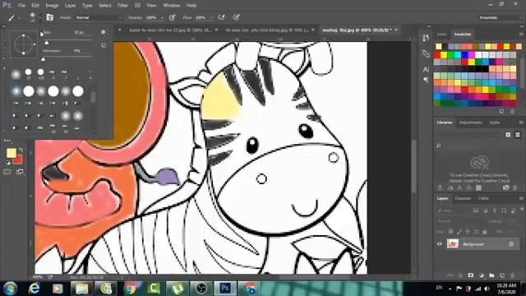Open the Essentials workspace dropdown

[501, 17]
